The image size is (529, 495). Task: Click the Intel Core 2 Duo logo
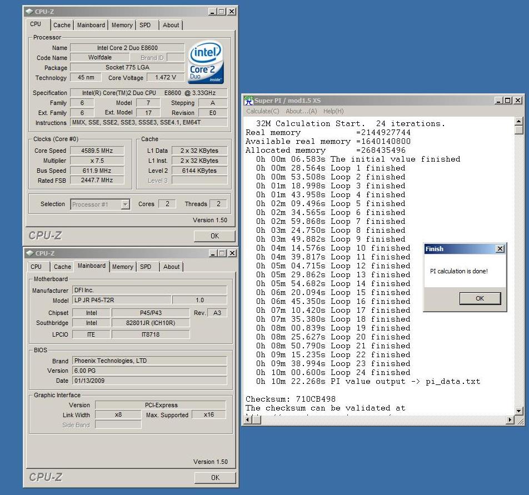click(x=206, y=62)
